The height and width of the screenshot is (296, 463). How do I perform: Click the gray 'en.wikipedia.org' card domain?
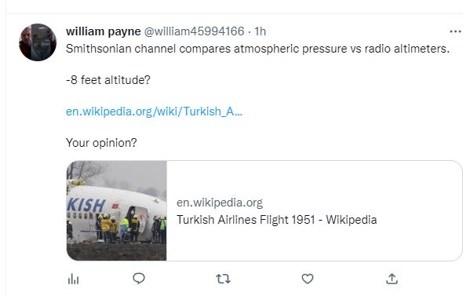[220, 203]
